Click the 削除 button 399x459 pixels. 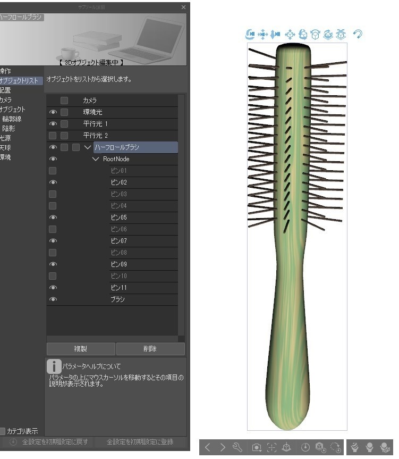coord(150,349)
